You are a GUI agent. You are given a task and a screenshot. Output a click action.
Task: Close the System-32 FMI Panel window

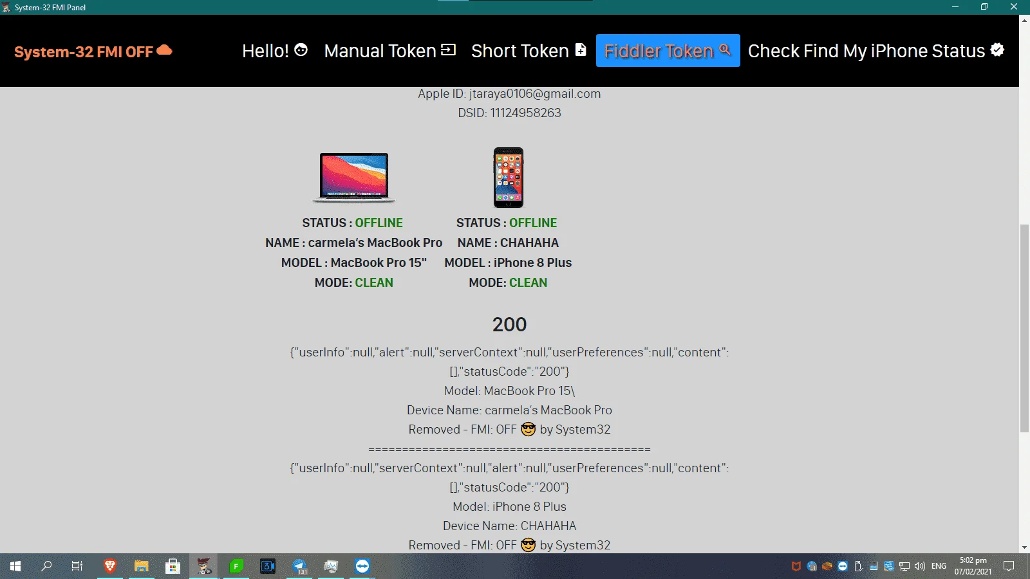1014,7
